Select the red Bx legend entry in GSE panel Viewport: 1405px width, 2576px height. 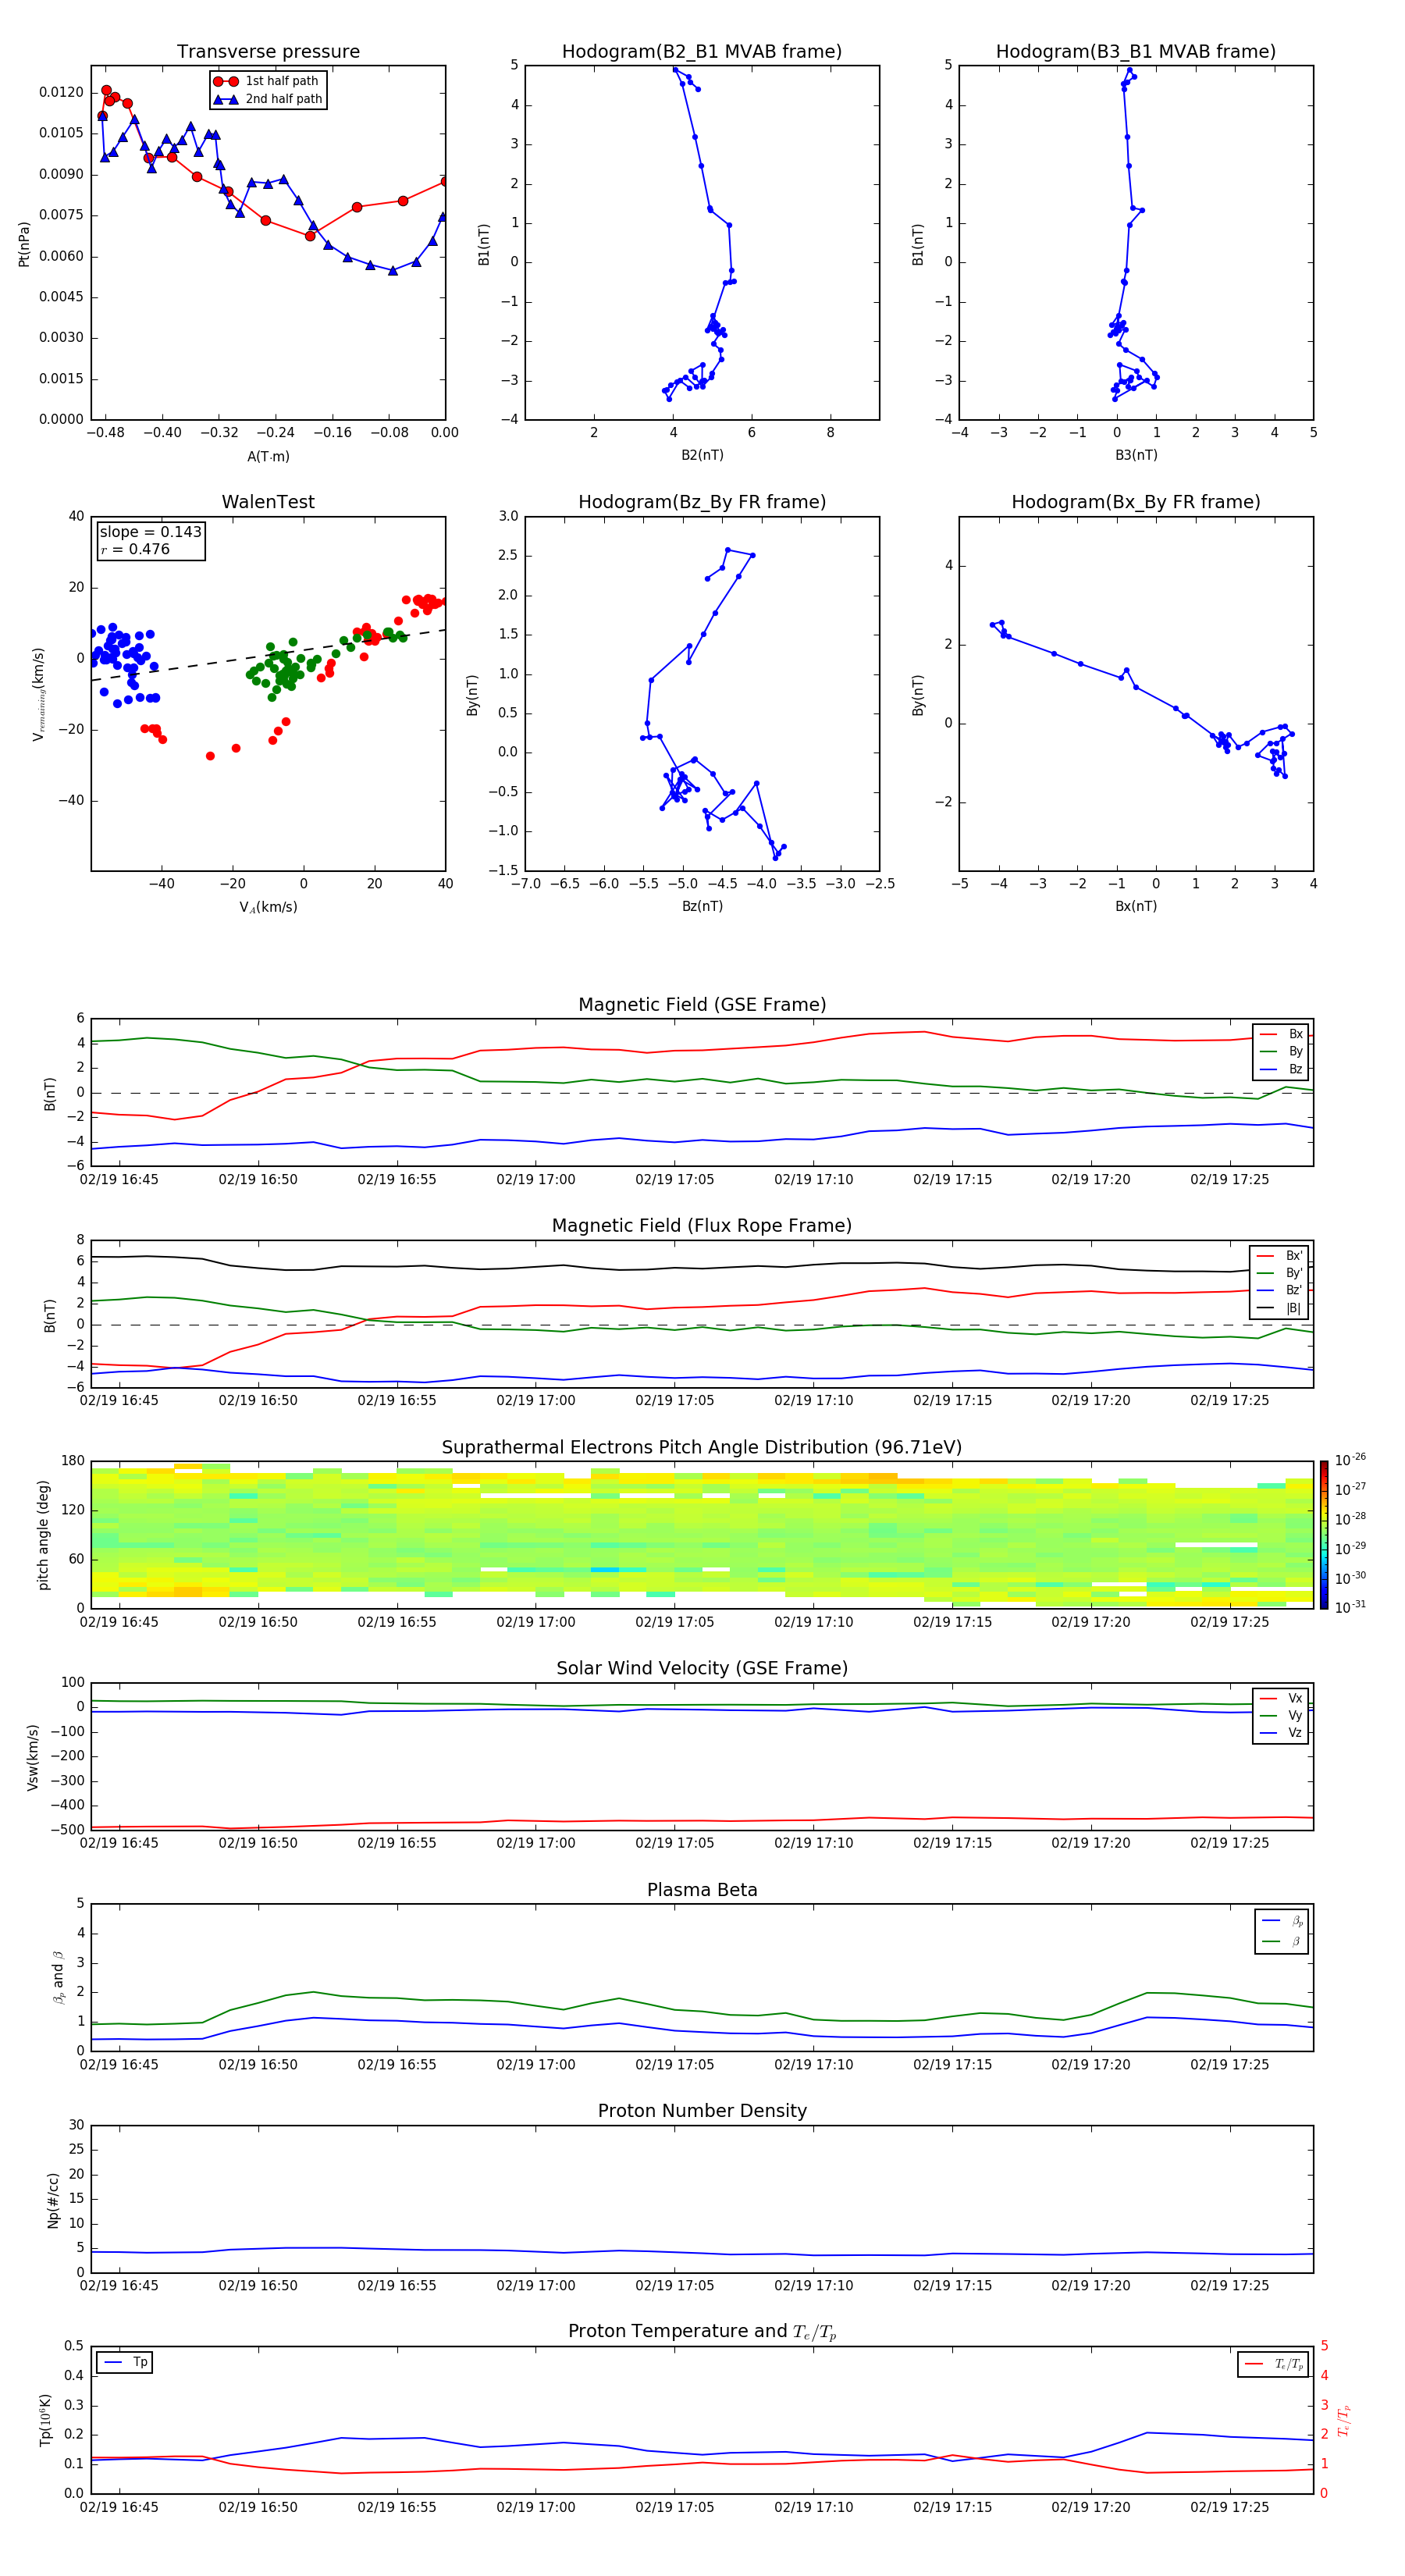point(1282,1034)
